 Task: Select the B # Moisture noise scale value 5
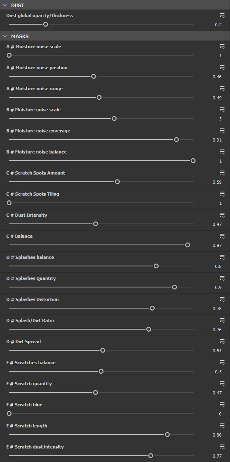coord(220,119)
